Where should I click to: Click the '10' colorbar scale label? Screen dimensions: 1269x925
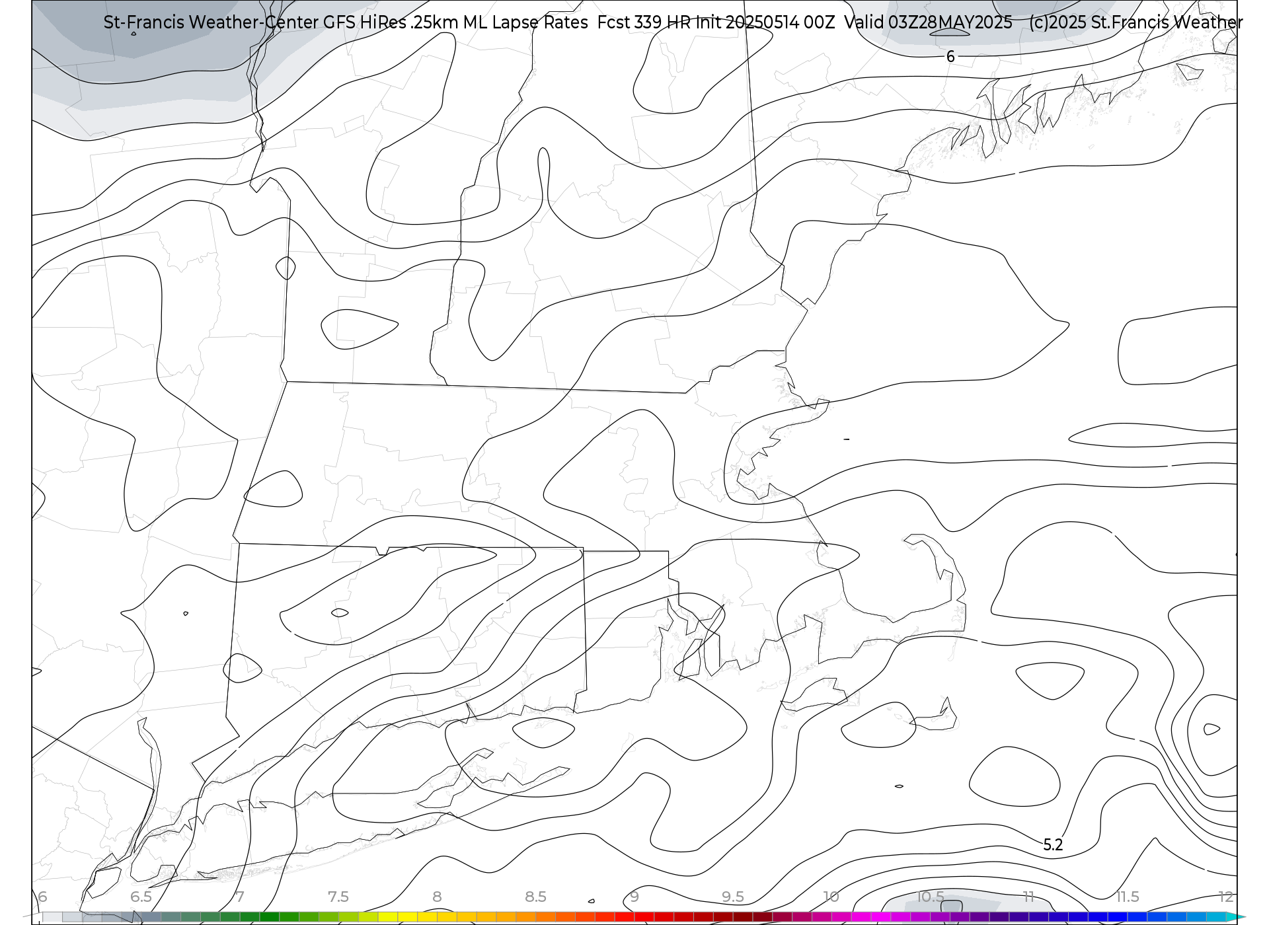click(831, 897)
